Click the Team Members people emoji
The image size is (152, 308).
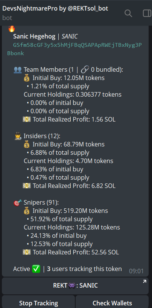18,70
